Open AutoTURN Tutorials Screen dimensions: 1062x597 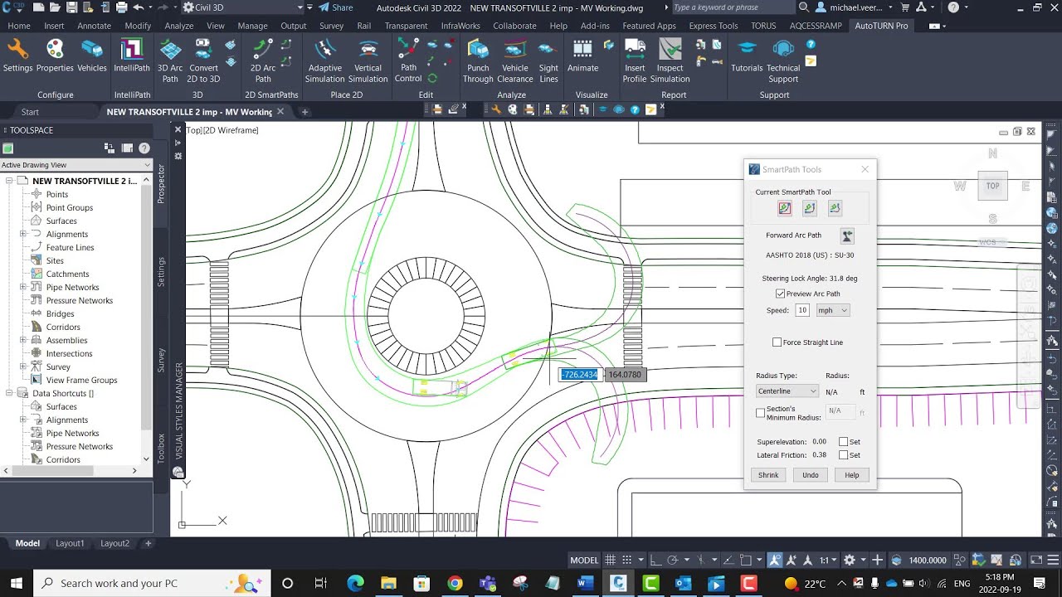[x=747, y=56]
